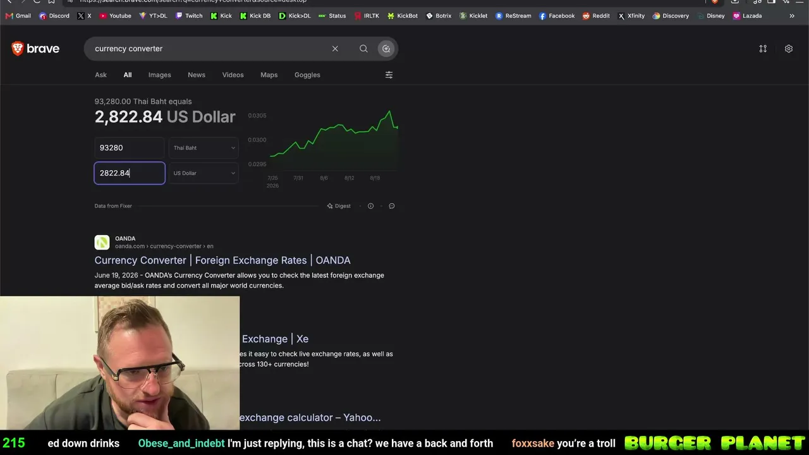The width and height of the screenshot is (809, 455).
Task: Switch to the Maps tab
Action: tap(269, 75)
